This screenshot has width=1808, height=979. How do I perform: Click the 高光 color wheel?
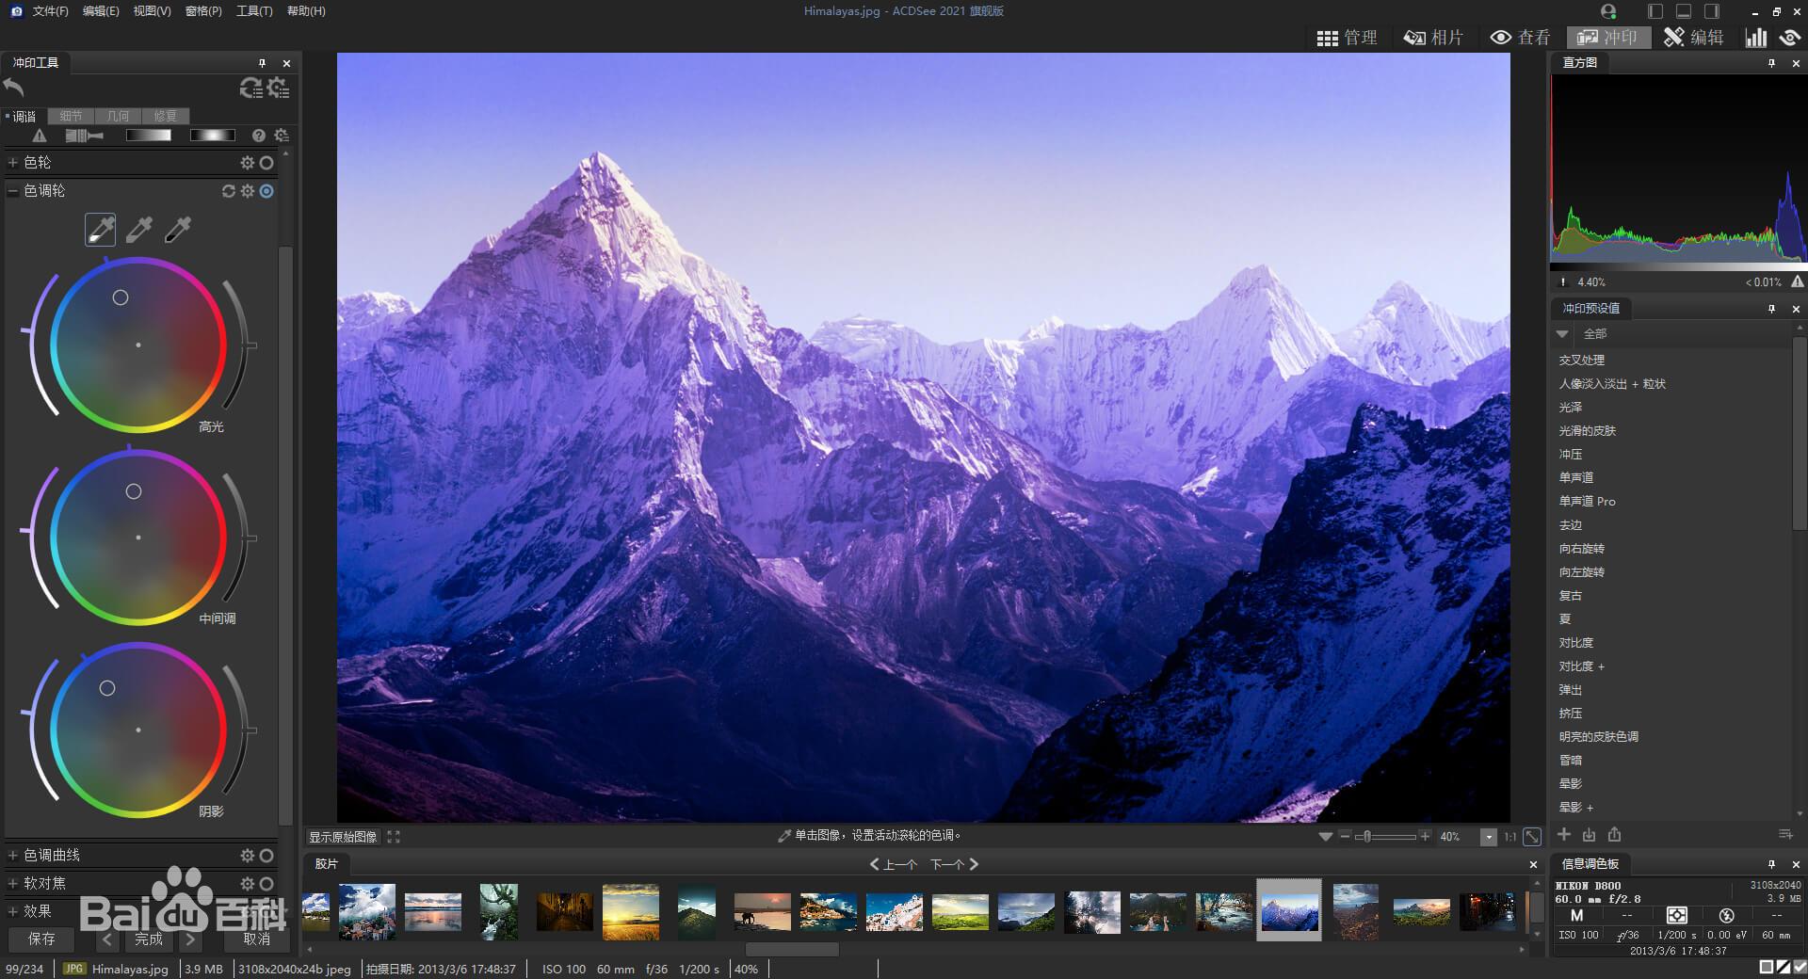click(138, 345)
